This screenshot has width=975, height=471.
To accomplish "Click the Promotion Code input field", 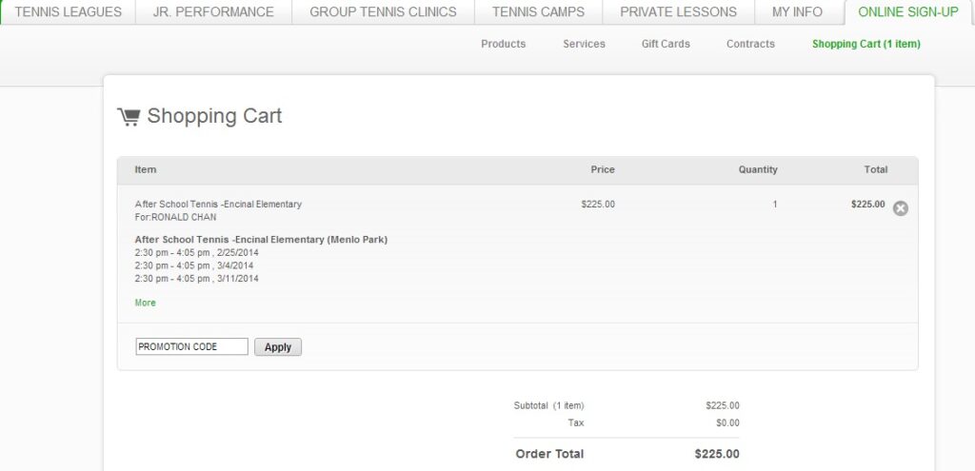I will (191, 346).
